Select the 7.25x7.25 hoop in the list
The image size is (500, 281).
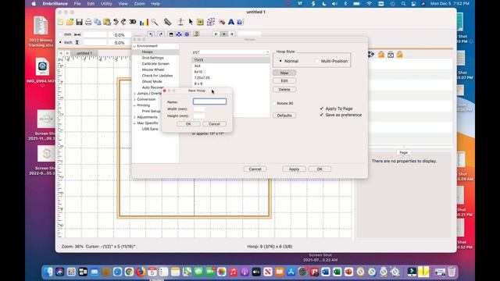230,78
